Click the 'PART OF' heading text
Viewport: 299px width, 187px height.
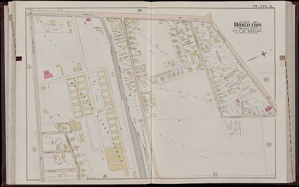click(248, 22)
